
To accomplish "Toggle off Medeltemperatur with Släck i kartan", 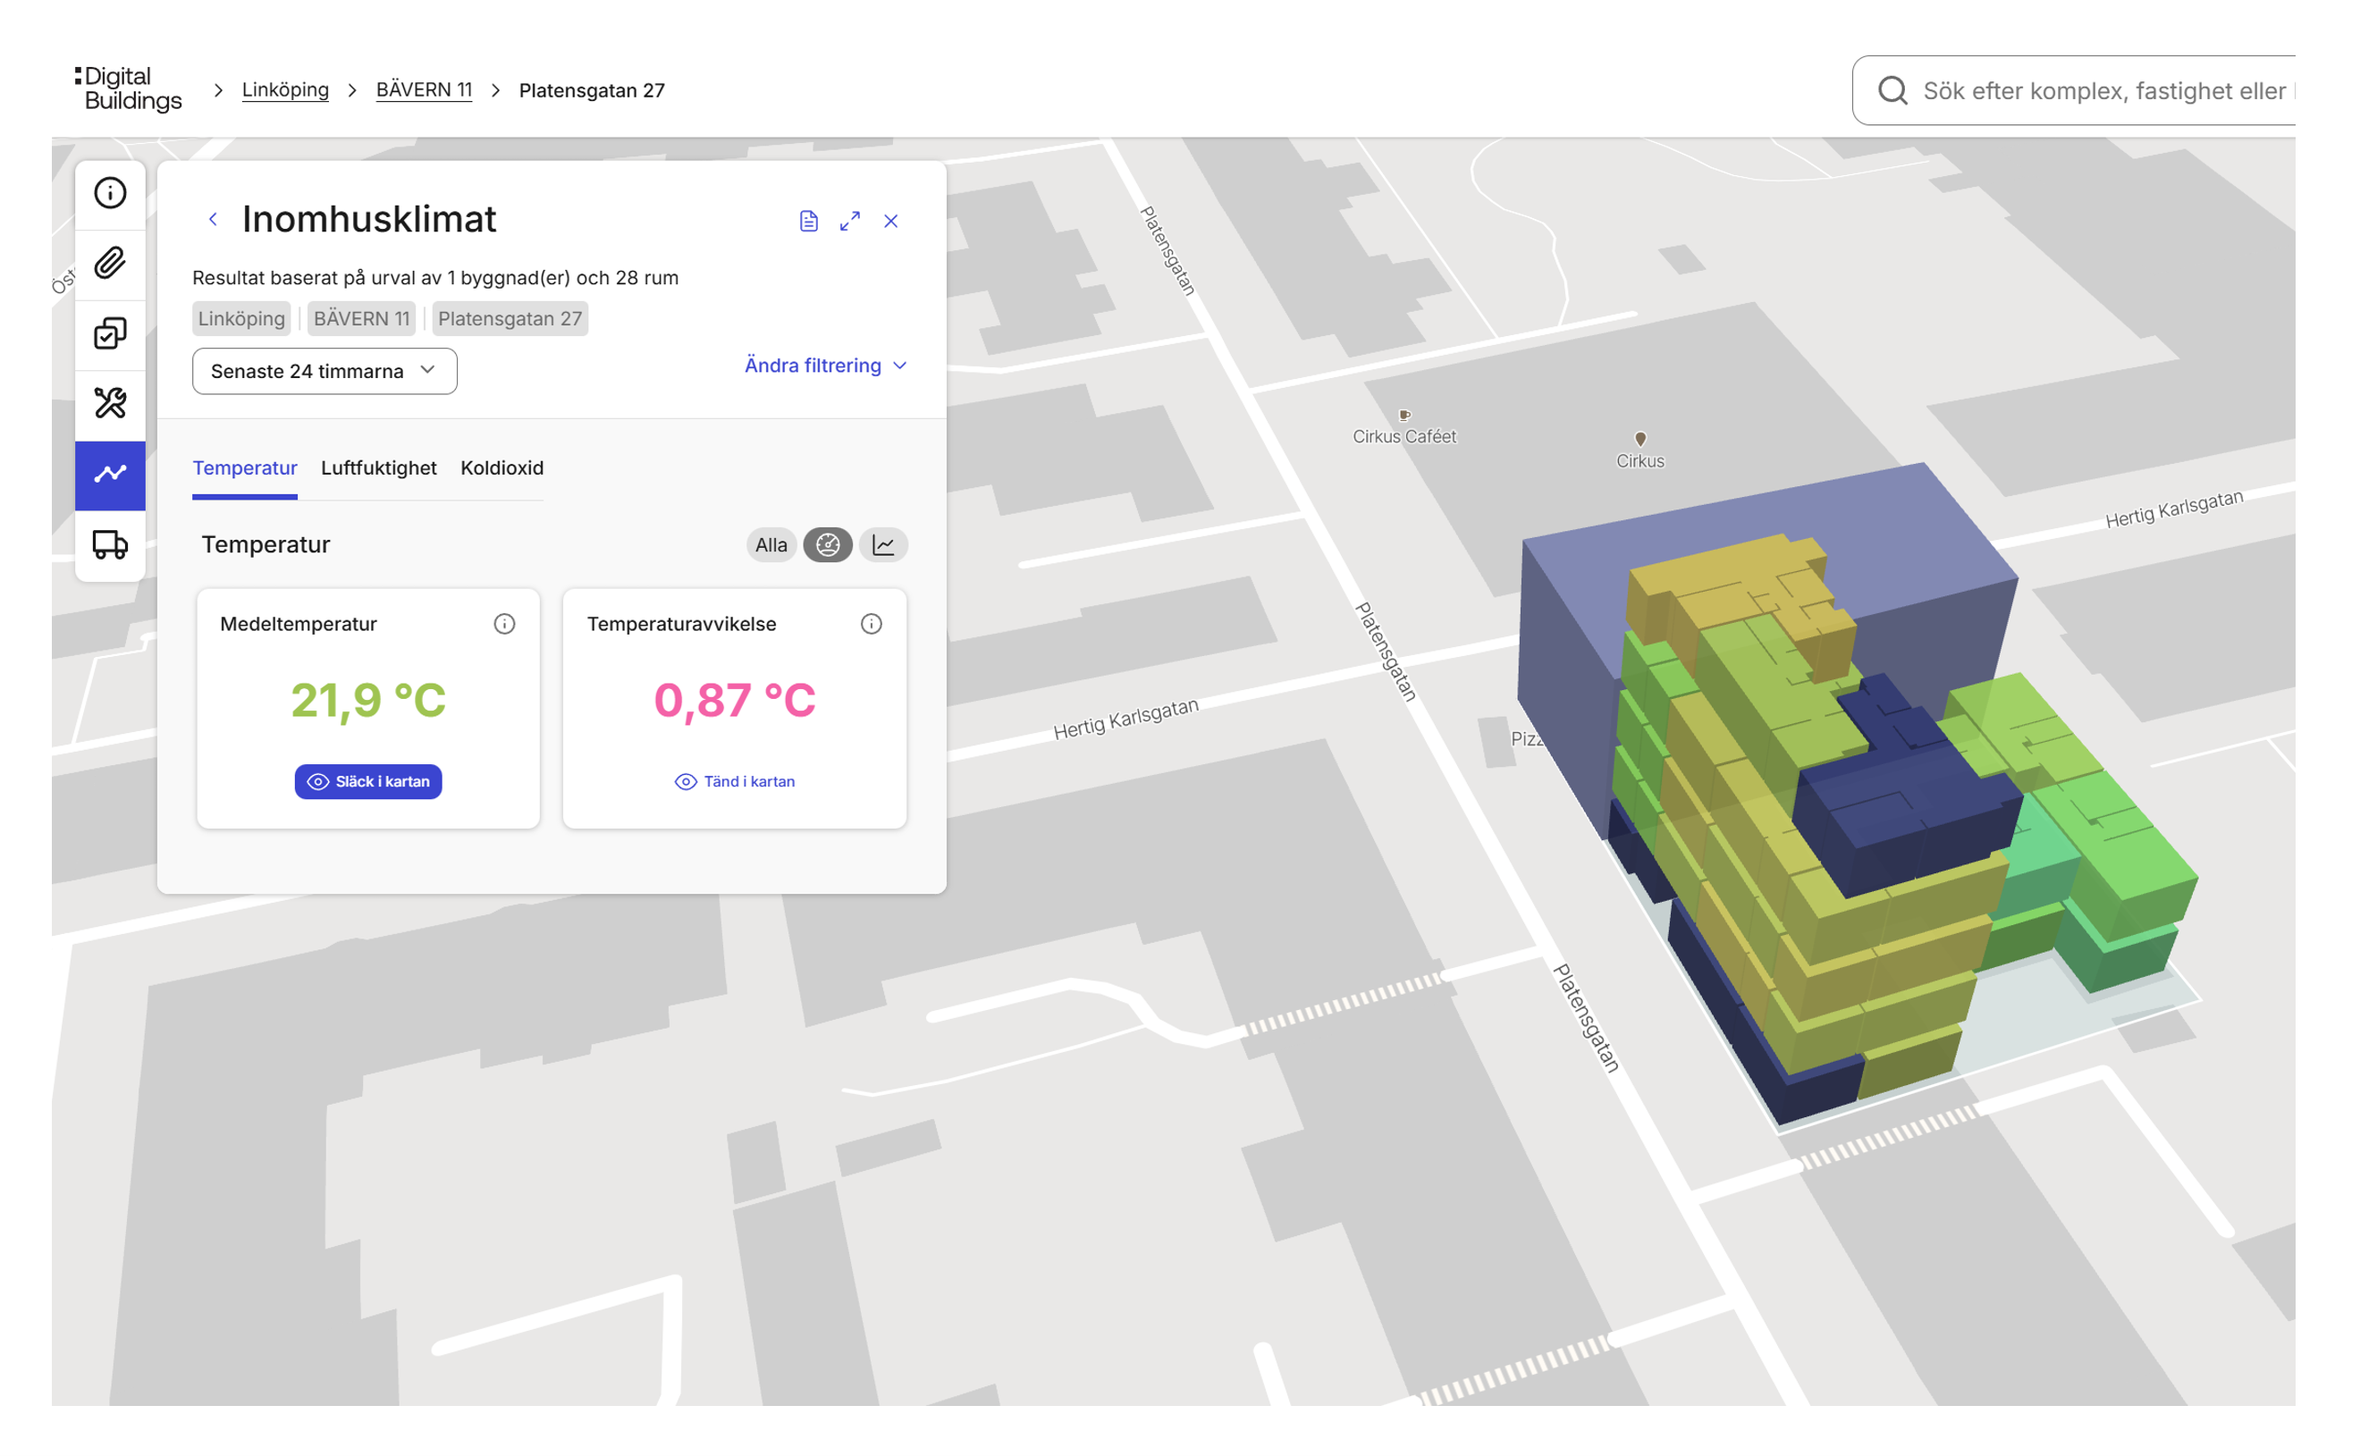I will coord(367,782).
